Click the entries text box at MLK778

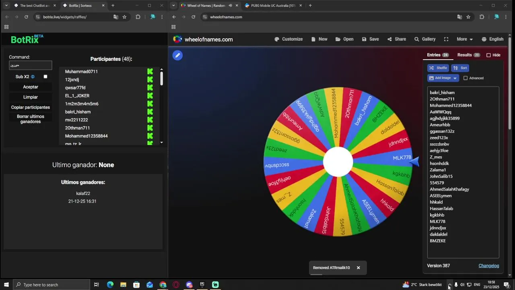437,222
